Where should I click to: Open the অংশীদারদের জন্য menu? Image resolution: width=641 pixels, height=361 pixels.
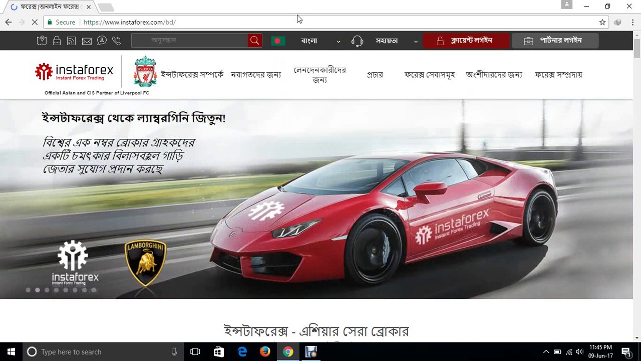(494, 75)
